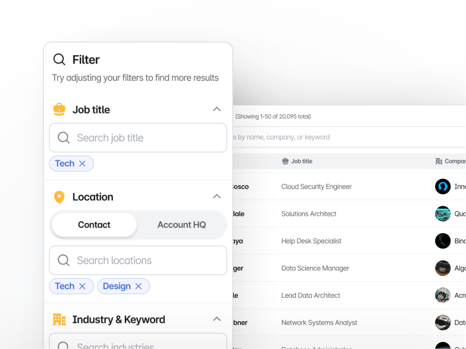Click the magnifier inside Search job title
466x349 pixels.
pos(64,138)
